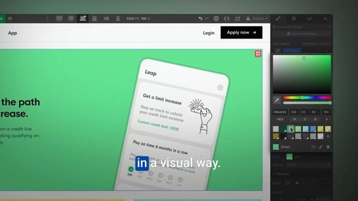
Task: Click the unlink icon beside Green swatch name
Action: tap(313, 147)
